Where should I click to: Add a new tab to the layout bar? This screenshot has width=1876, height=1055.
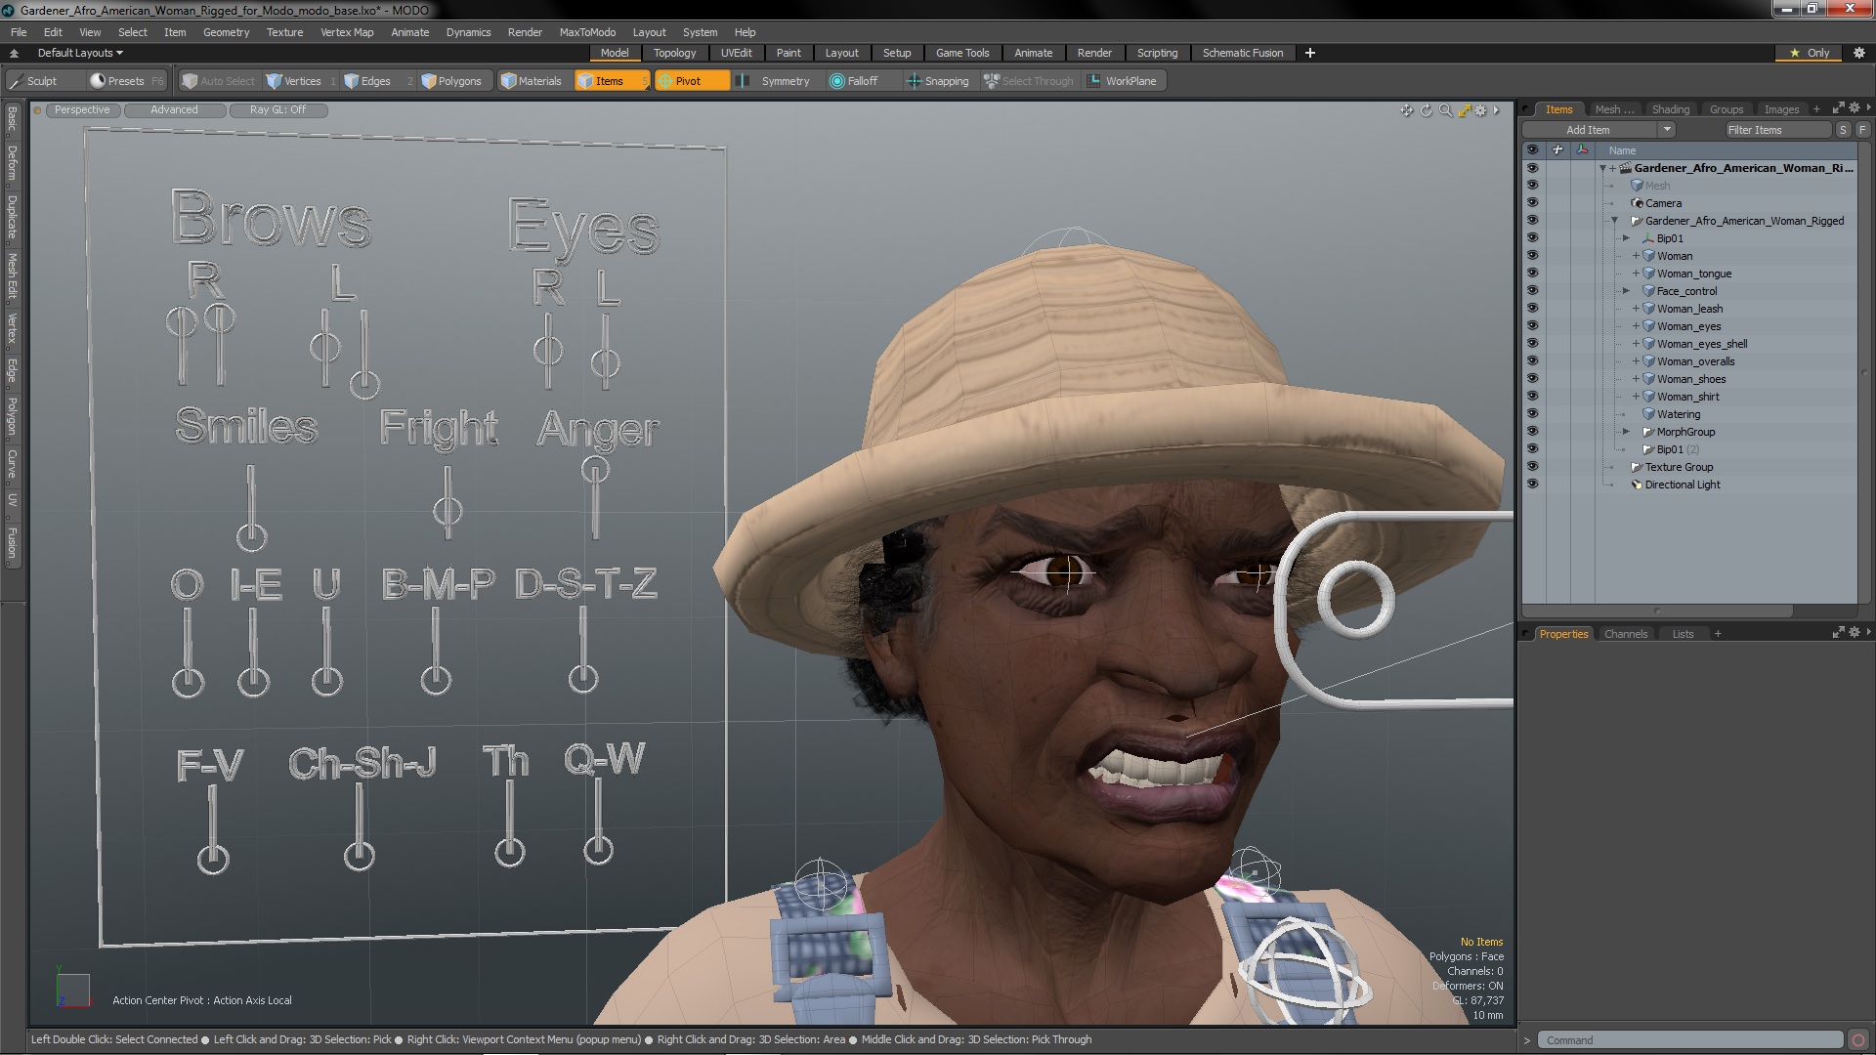coord(1310,53)
